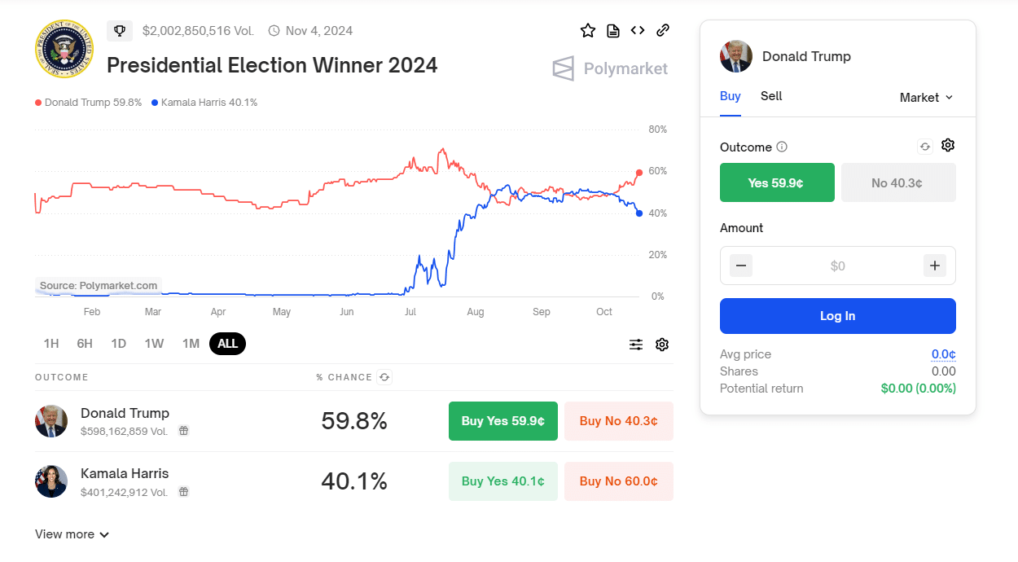Click the star icon to favorite market

(588, 31)
